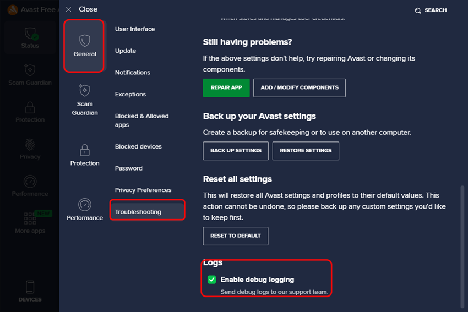Click the Reset all settings heading
Viewport: 468px width, 312px height.
(237, 179)
